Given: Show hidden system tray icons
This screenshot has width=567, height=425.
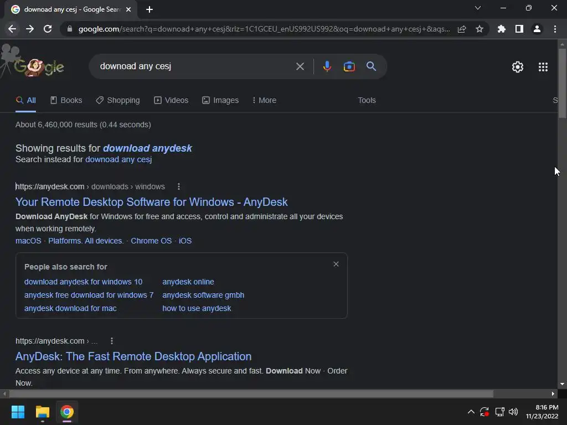Looking at the screenshot, I should pos(471,412).
